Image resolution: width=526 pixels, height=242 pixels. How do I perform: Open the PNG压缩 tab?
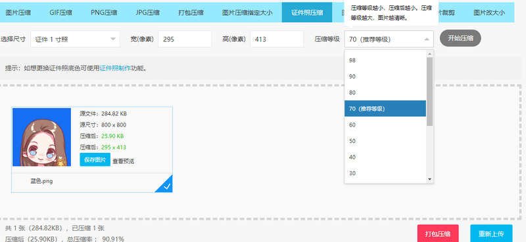tap(104, 12)
